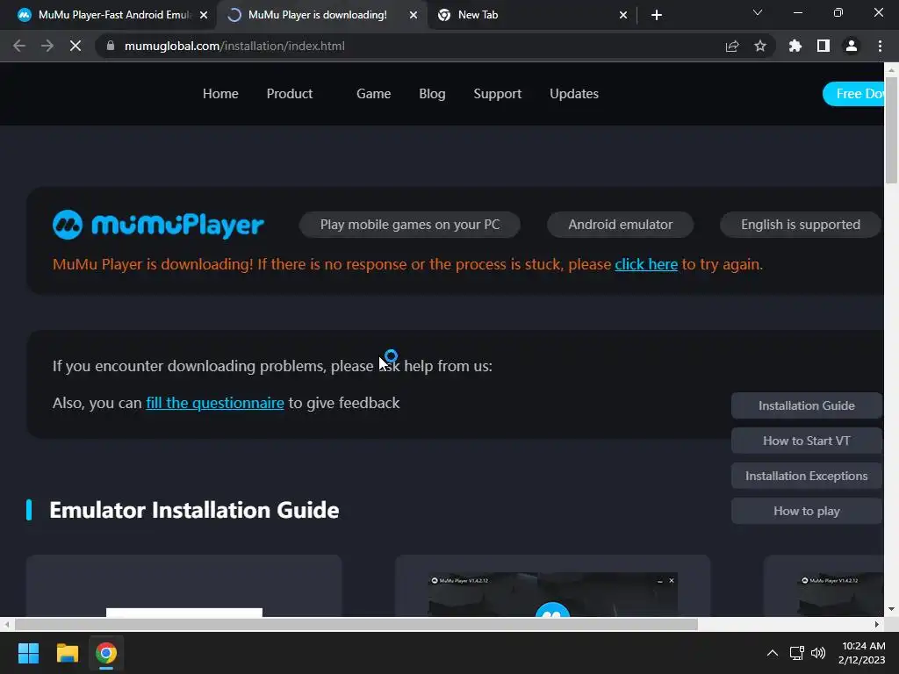
Task: Close the MuMu Player-Fast Android Emulator tab
Action: [204, 15]
